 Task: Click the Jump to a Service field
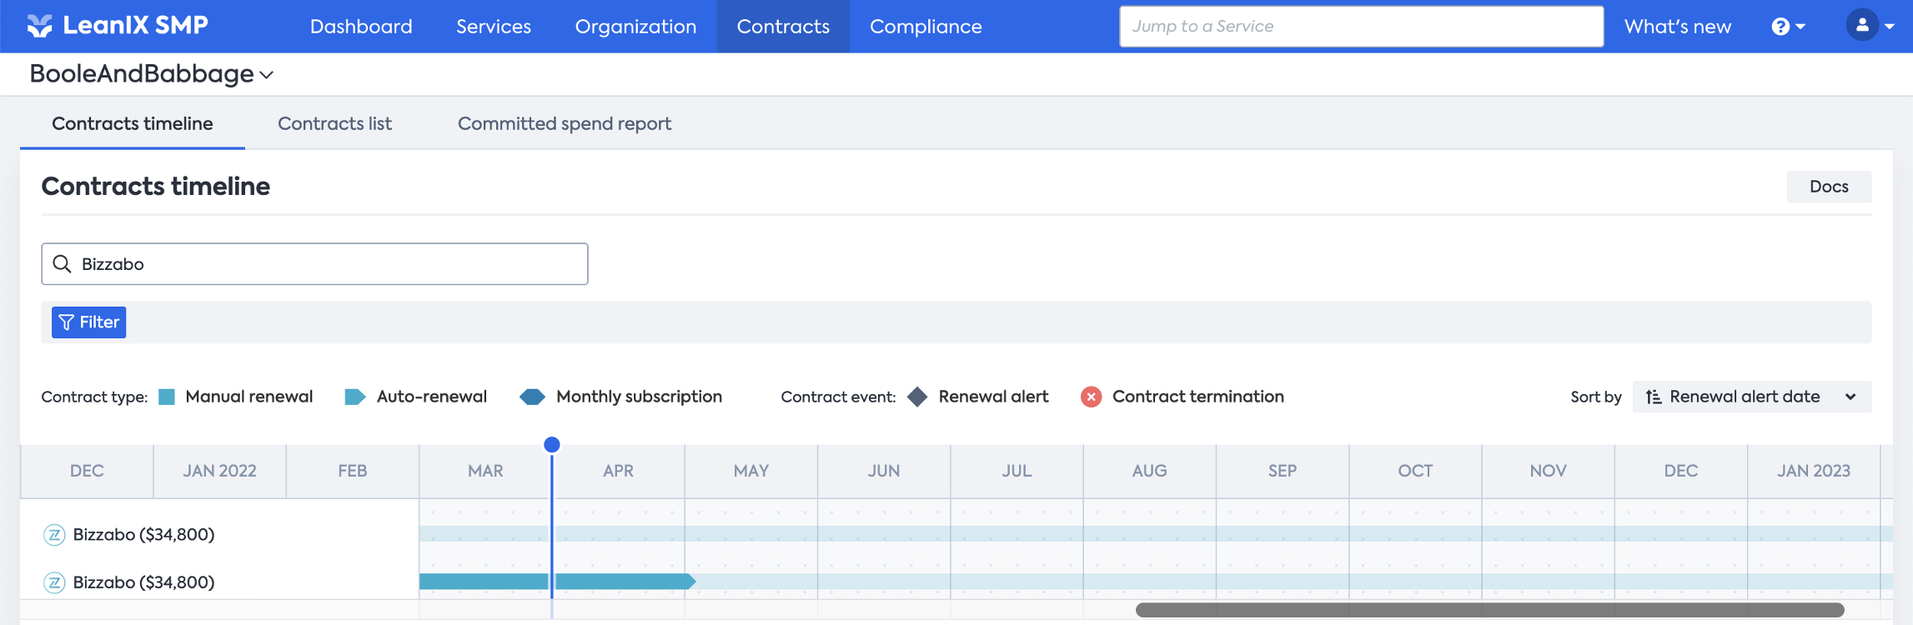1361,26
